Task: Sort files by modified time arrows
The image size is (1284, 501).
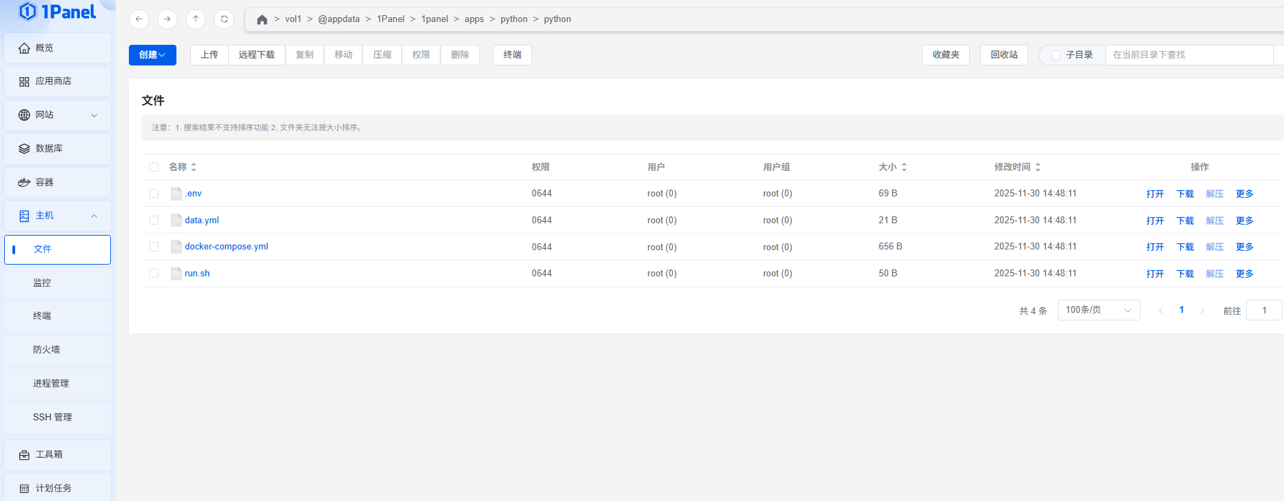Action: [1038, 167]
